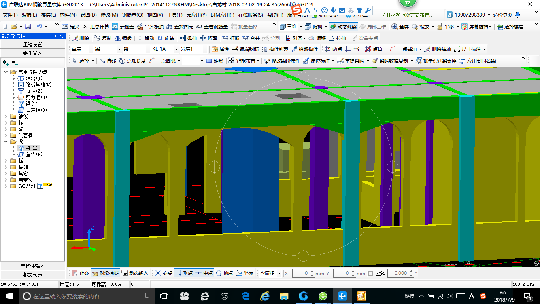540x304 pixels.
Task: Click 拾取构件 pick component tool
Action: (x=305, y=49)
